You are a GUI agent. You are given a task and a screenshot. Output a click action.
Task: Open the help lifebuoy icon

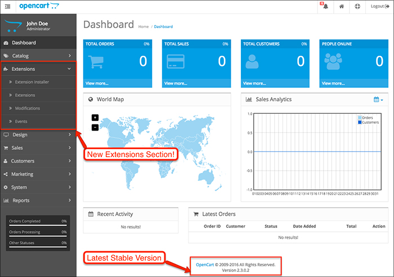coord(357,7)
